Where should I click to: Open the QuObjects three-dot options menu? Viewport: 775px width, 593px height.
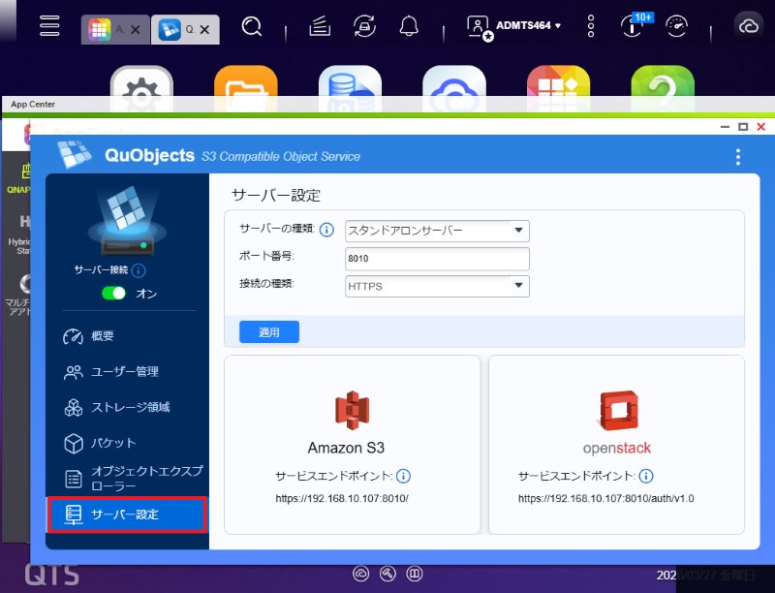(738, 157)
